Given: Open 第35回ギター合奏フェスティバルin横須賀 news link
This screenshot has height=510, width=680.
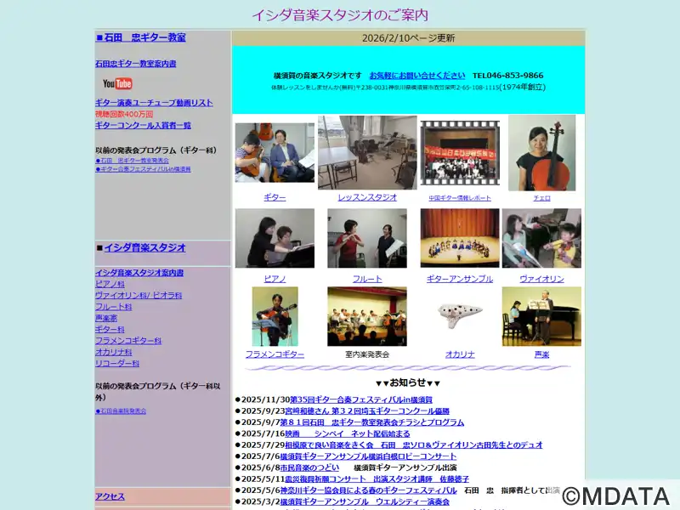Looking at the screenshot, I should tap(360, 399).
